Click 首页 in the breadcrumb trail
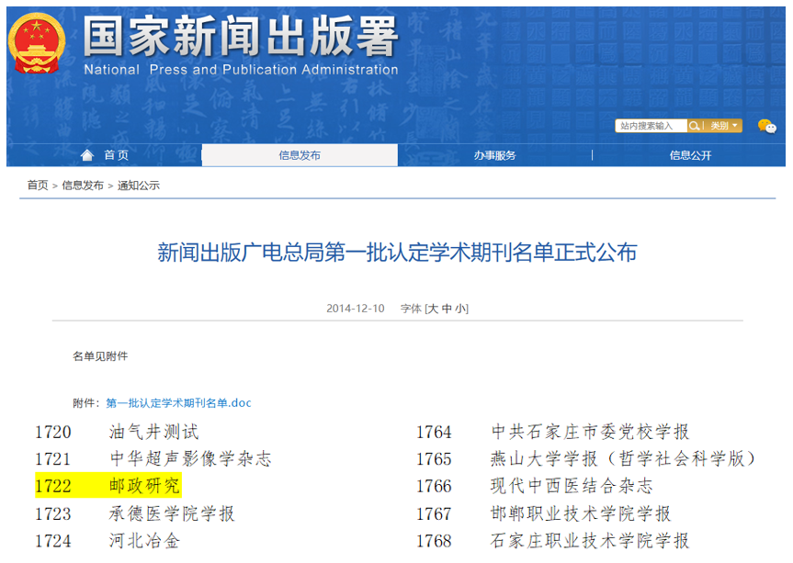The image size is (793, 563). (38, 186)
